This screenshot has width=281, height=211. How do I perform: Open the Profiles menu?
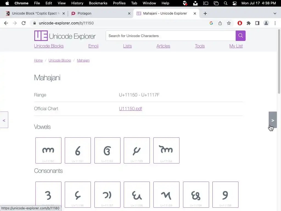point(119,3)
